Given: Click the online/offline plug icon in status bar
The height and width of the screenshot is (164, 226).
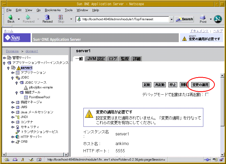Looking at the screenshot, I should 207,160.
